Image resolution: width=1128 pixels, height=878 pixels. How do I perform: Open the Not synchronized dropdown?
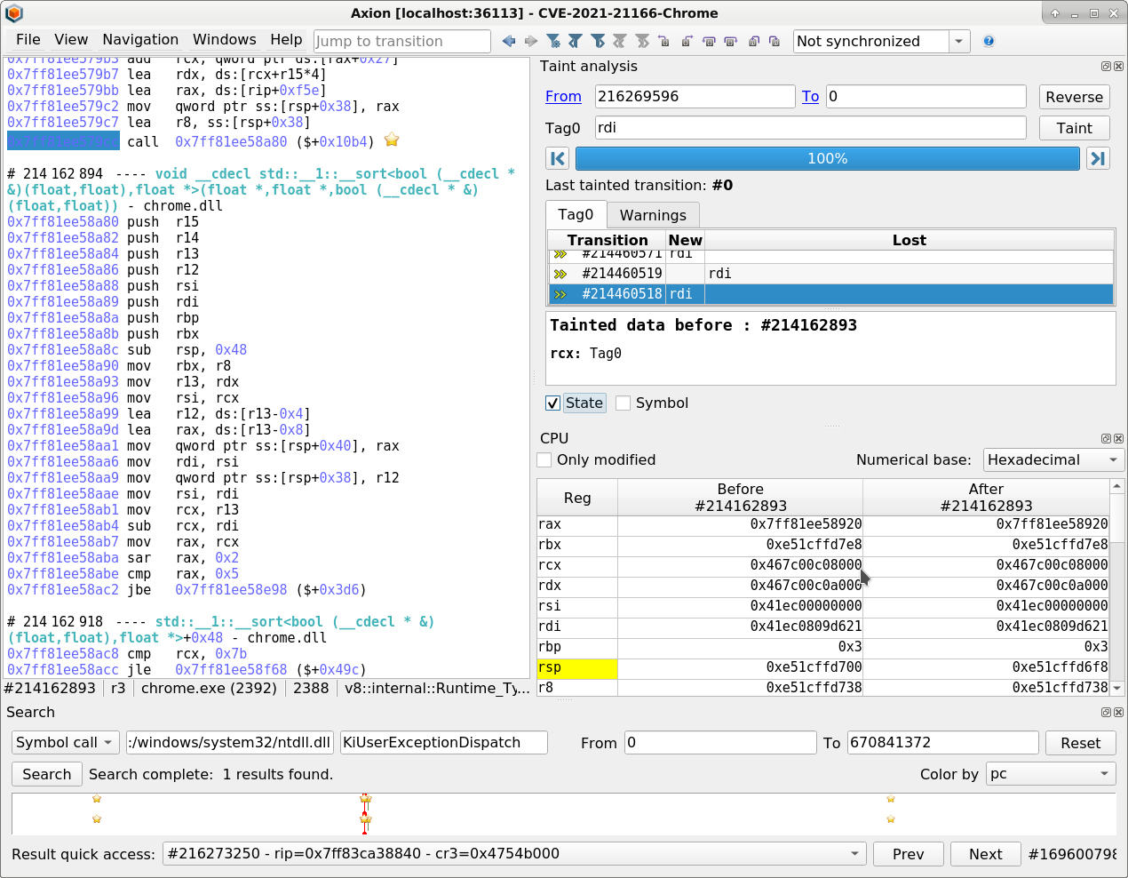click(x=958, y=42)
